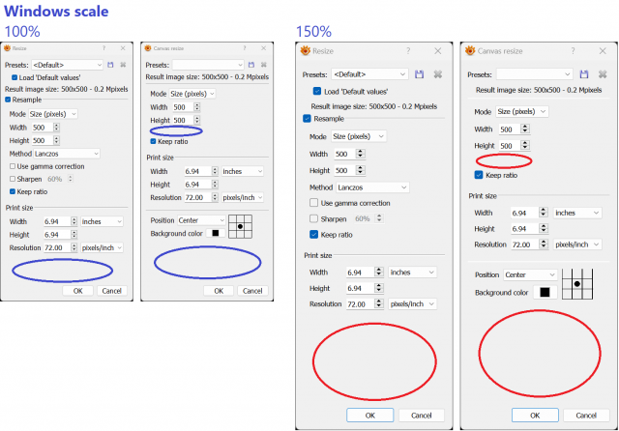The height and width of the screenshot is (431, 619).
Task: Open Presets dropdown in 100% Resize dialog
Action: pos(68,65)
